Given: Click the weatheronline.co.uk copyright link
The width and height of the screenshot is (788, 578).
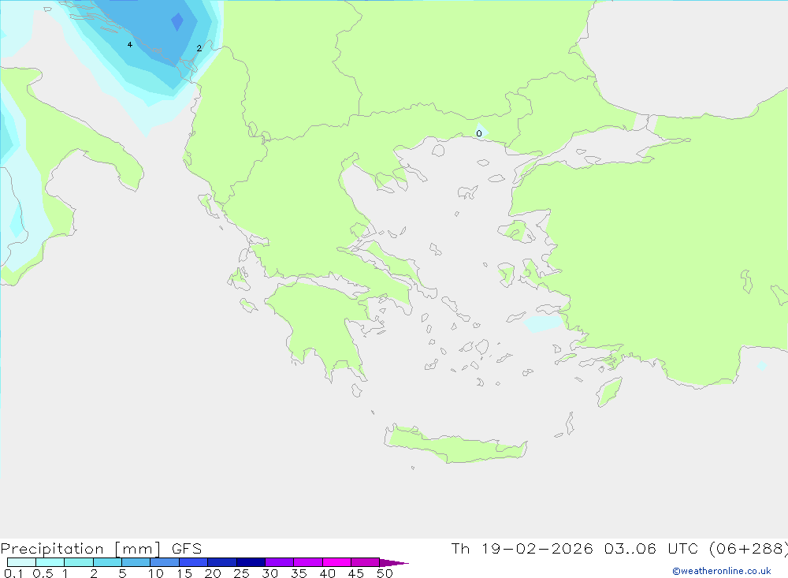Looking at the screenshot, I should (722, 571).
